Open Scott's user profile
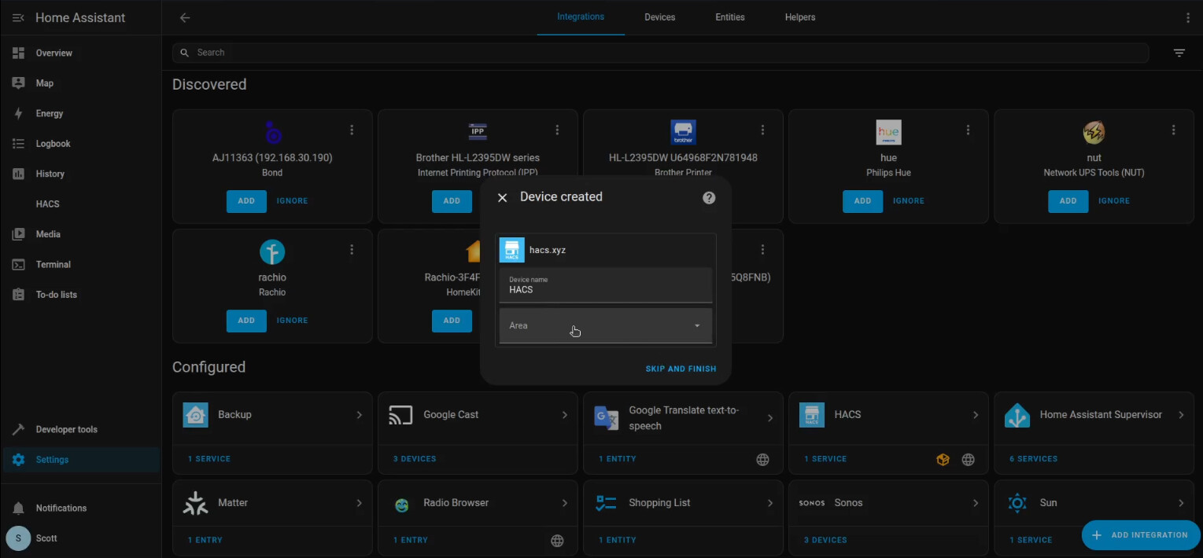The width and height of the screenshot is (1203, 558). [81, 538]
